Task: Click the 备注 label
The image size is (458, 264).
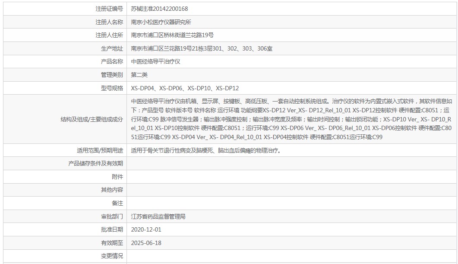Action: pyautogui.click(x=117, y=203)
